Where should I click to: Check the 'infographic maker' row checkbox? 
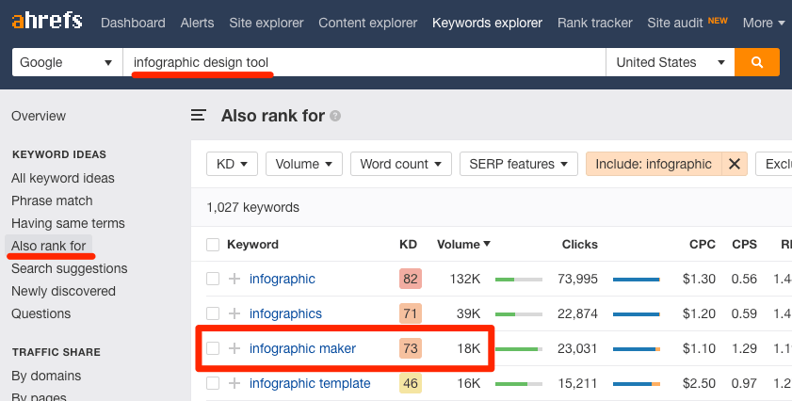(x=213, y=348)
